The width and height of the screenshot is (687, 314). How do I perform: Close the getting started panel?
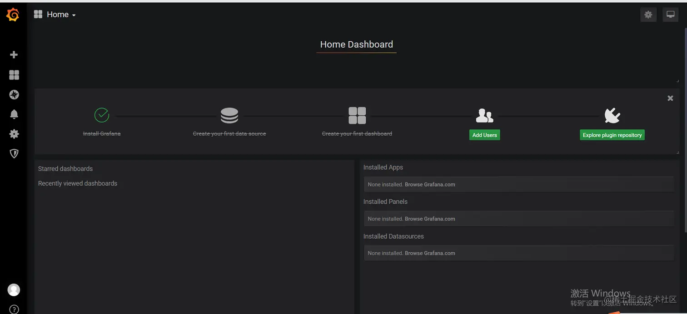[x=670, y=98]
